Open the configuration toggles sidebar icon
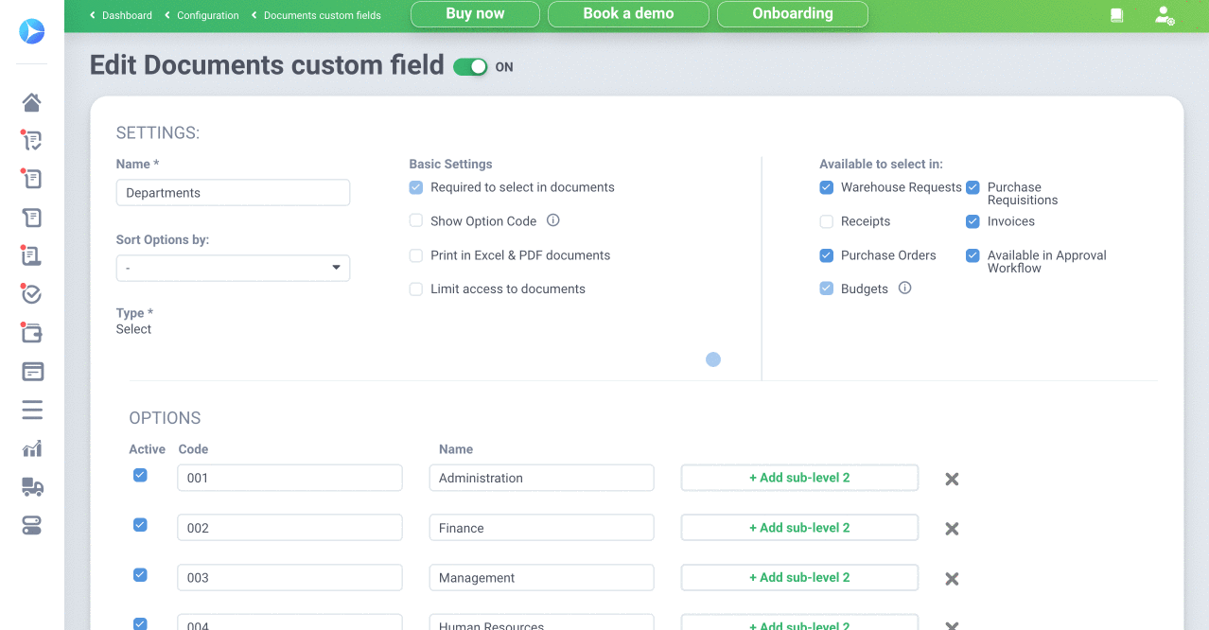This screenshot has height=630, width=1209. (32, 526)
